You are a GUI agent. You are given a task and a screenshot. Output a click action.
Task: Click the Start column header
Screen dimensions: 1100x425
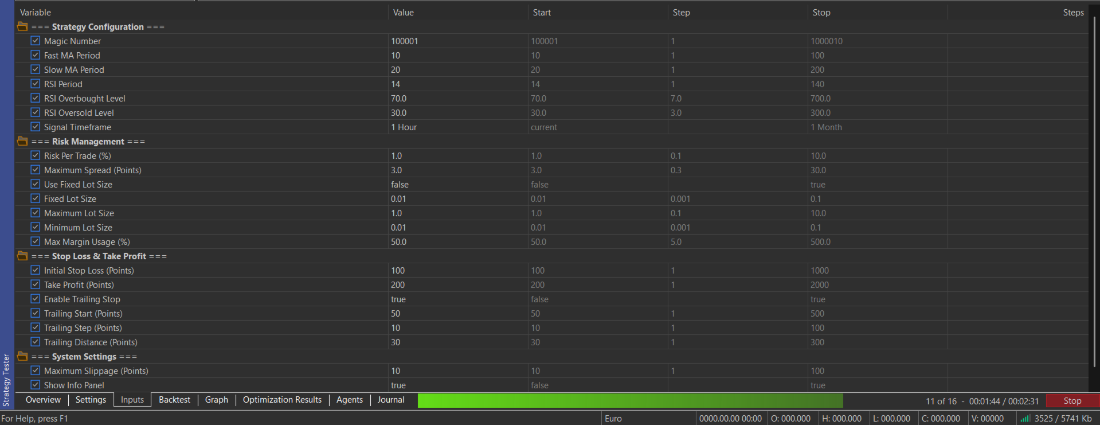coord(598,13)
